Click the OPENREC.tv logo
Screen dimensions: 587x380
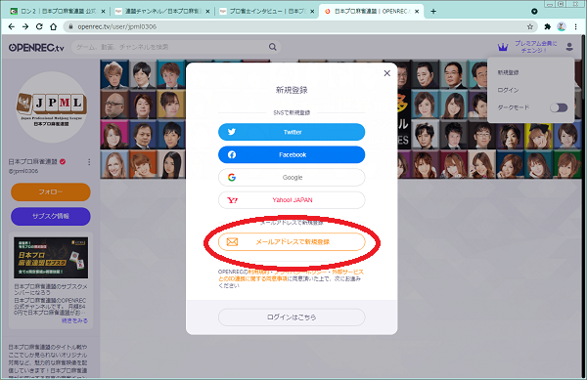point(36,48)
